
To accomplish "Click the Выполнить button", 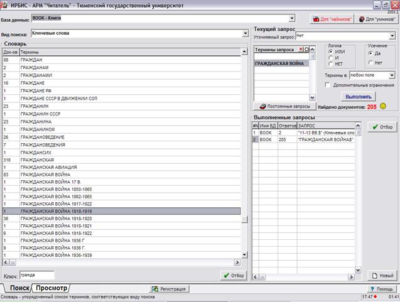I will (359, 97).
